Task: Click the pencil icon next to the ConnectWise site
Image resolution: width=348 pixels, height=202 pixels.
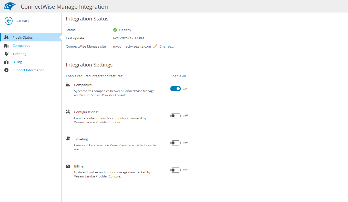Action: (x=155, y=46)
